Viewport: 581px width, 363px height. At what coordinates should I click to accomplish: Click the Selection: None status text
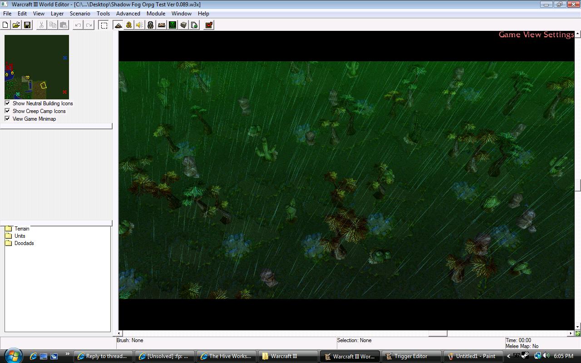pyautogui.click(x=354, y=340)
